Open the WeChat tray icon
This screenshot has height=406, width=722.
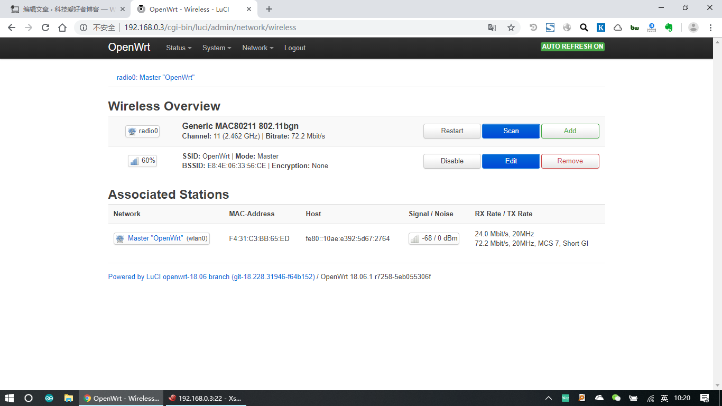[616, 398]
